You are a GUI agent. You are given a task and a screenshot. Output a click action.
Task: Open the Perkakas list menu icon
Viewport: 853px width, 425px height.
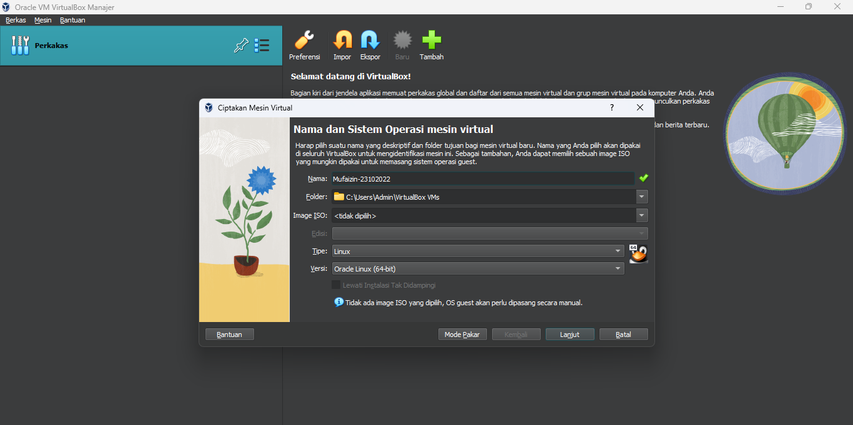(262, 46)
